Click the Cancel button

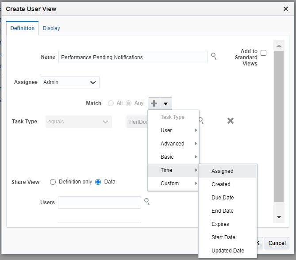tap(277, 243)
